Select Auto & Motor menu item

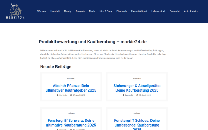(191, 11)
